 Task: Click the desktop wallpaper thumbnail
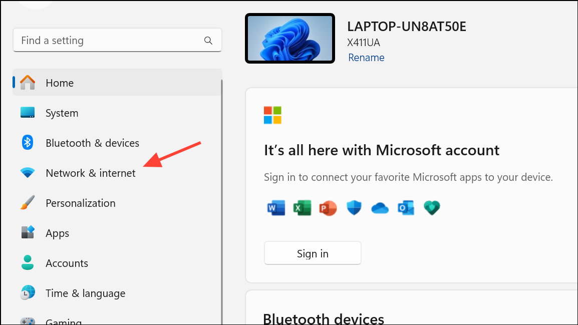290,39
